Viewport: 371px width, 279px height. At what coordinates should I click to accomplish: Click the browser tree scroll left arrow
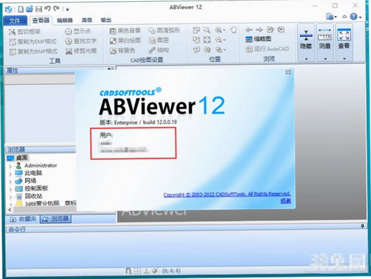10,210
